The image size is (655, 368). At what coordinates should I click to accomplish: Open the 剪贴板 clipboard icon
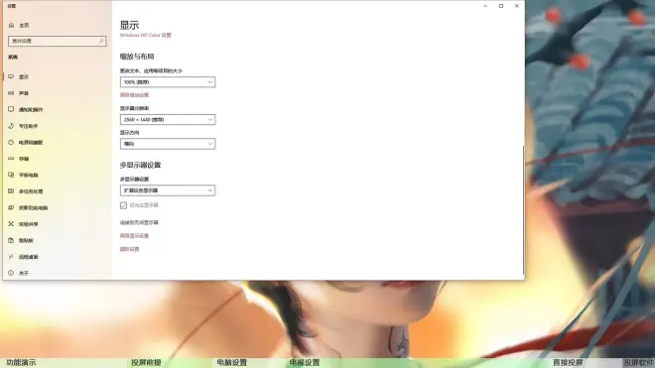(11, 240)
